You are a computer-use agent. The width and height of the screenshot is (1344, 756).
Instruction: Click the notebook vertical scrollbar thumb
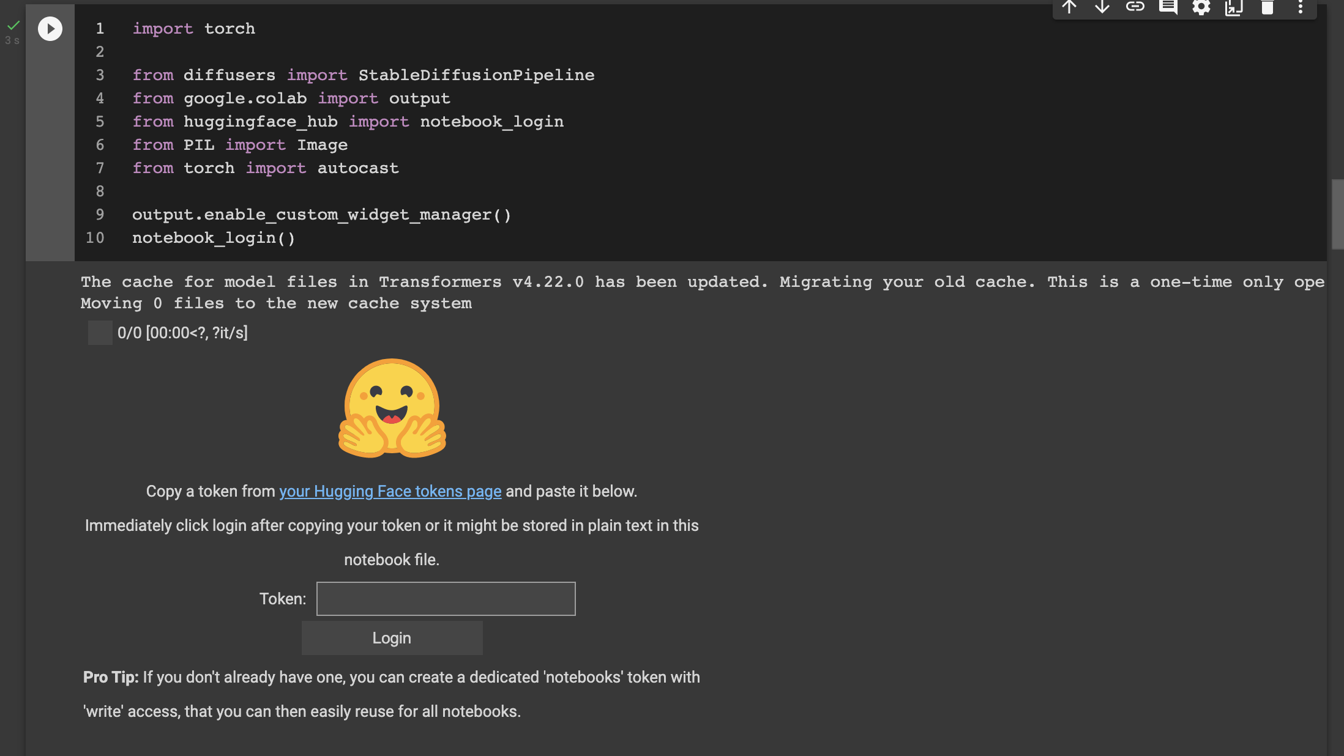pos(1337,214)
